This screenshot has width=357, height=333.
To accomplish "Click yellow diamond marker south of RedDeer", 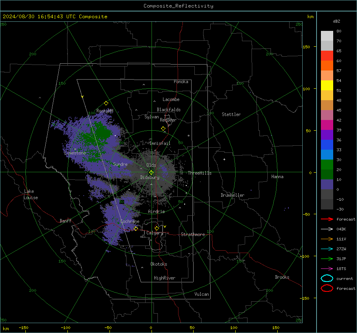I will pos(163,129).
